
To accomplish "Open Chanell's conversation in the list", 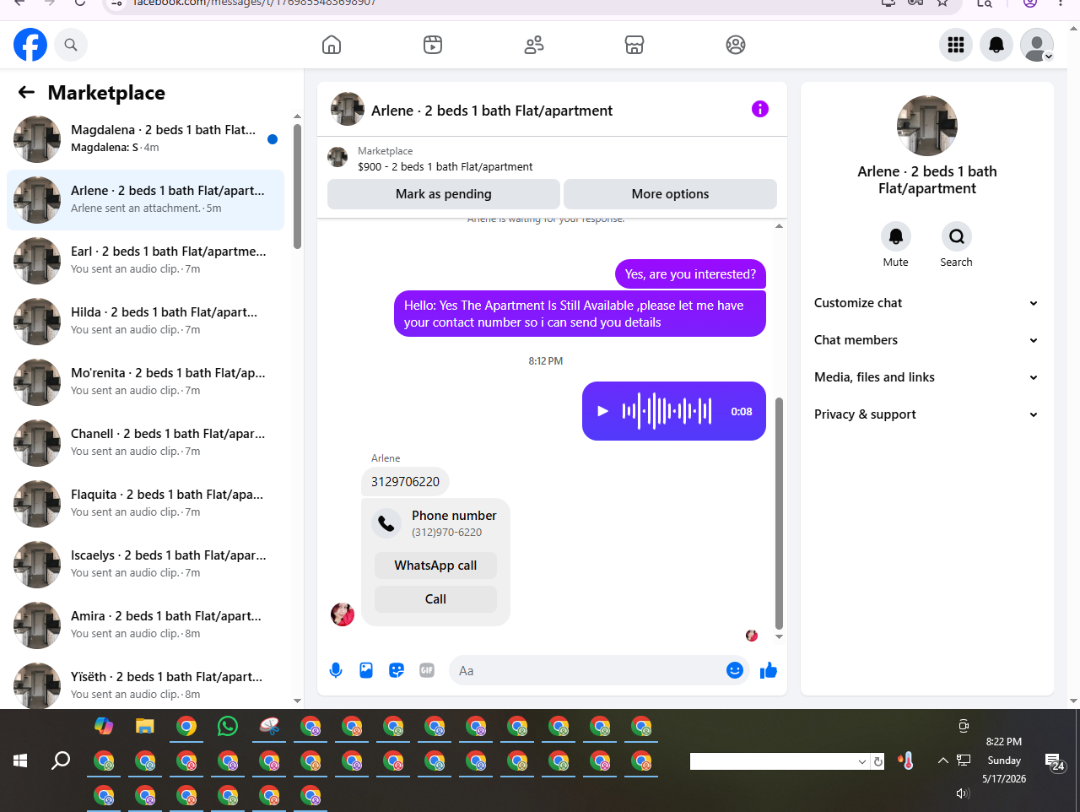I will (145, 443).
